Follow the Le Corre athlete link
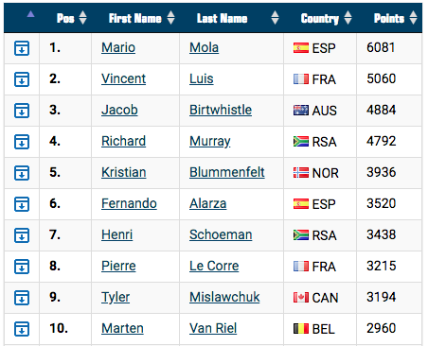This screenshot has width=428, height=346. point(214,266)
